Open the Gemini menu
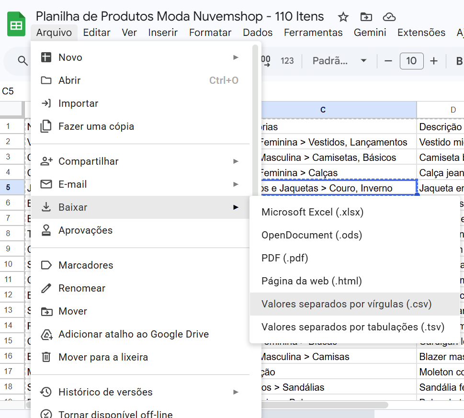This screenshot has width=464, height=418. tap(370, 33)
